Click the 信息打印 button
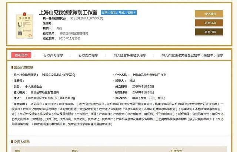Screen dimensions: 237x152 click(x=209, y=32)
